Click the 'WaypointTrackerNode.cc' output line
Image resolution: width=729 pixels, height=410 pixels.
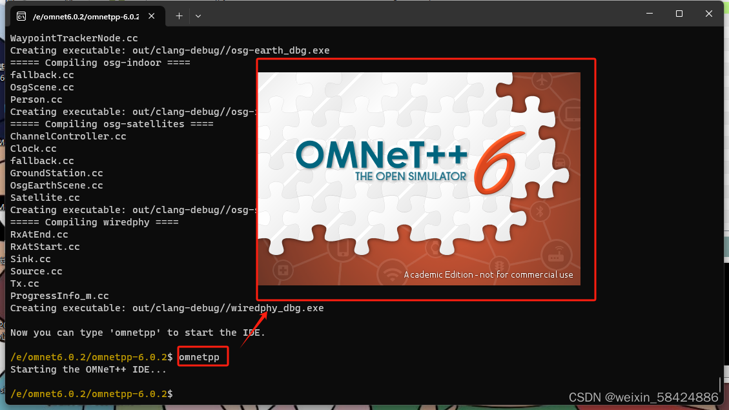pos(74,38)
